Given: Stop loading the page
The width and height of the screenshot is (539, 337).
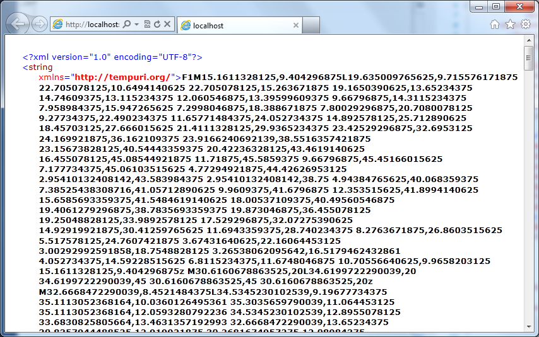Looking at the screenshot, I should (x=167, y=24).
